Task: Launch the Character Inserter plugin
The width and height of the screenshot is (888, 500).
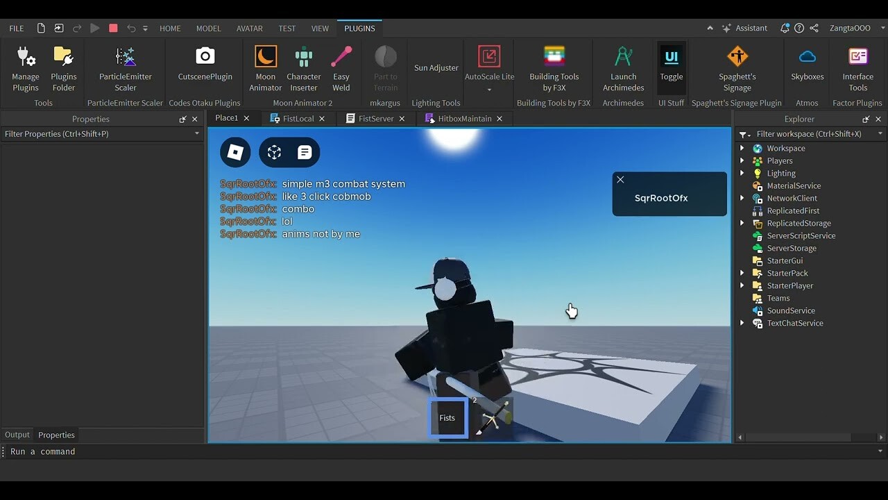Action: tap(303, 67)
